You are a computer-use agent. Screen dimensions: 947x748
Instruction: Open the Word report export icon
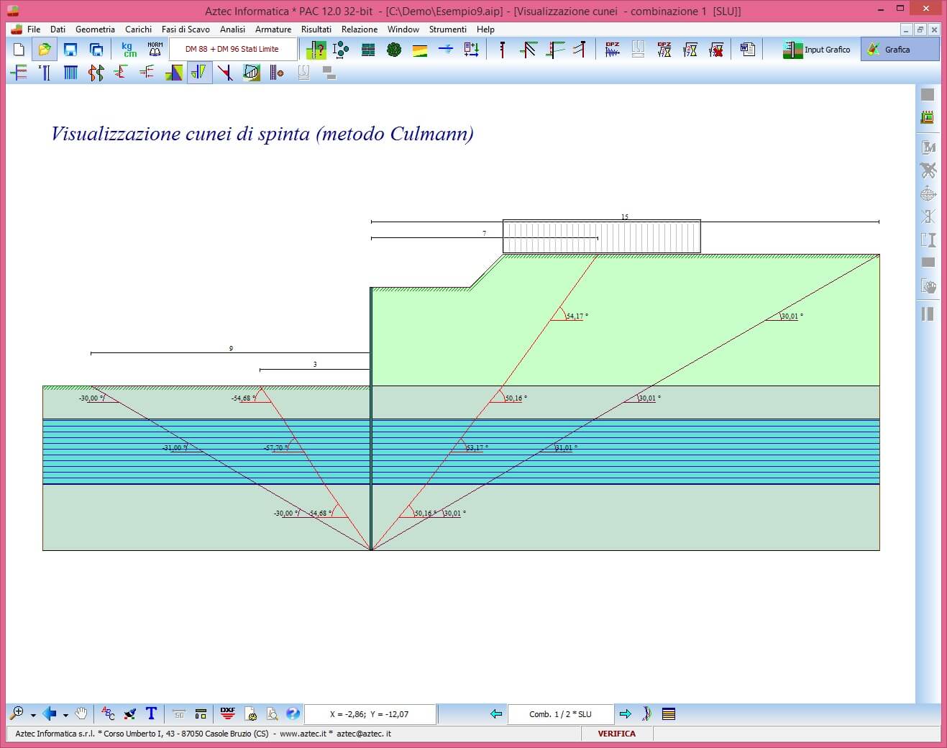tap(748, 50)
